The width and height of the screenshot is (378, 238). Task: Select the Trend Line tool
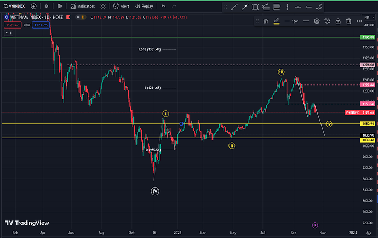coord(234,7)
